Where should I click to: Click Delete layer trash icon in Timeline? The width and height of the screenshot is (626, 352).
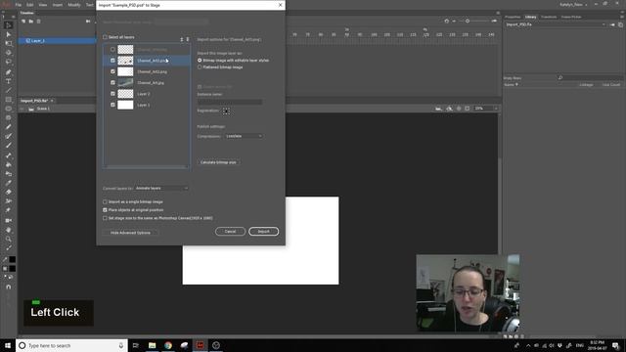click(39, 22)
